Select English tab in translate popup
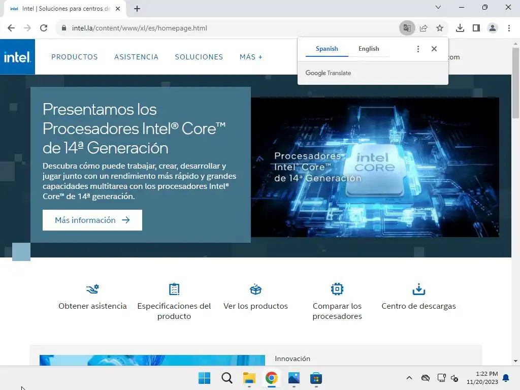Screen dimensions: 520x390 369,49
